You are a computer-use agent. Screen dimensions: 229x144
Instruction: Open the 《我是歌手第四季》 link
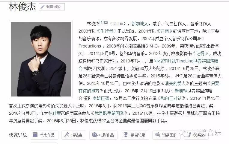[x=109, y=113]
